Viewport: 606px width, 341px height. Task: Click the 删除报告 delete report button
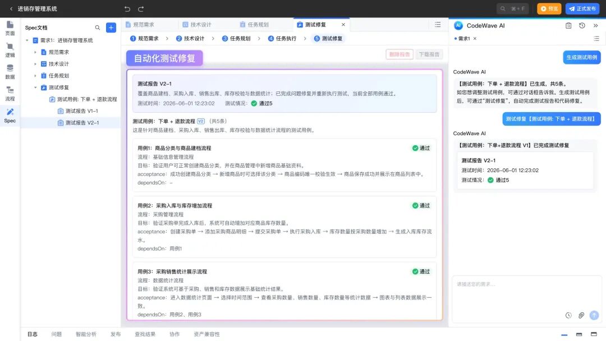400,54
